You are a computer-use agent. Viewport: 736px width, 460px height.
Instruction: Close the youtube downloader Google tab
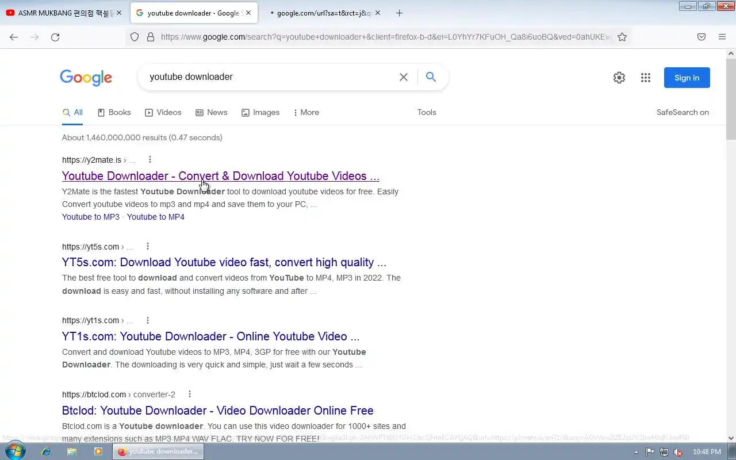[x=248, y=13]
